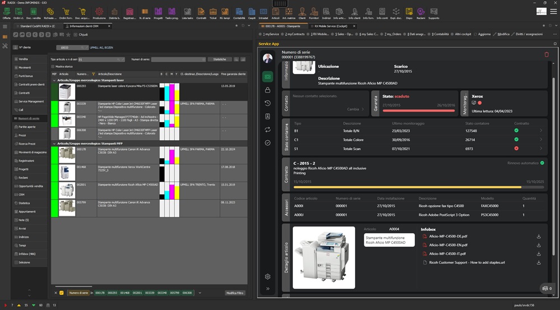Expand the Service App sidebar with double chevron
This screenshot has height=310, width=560.
point(268,289)
